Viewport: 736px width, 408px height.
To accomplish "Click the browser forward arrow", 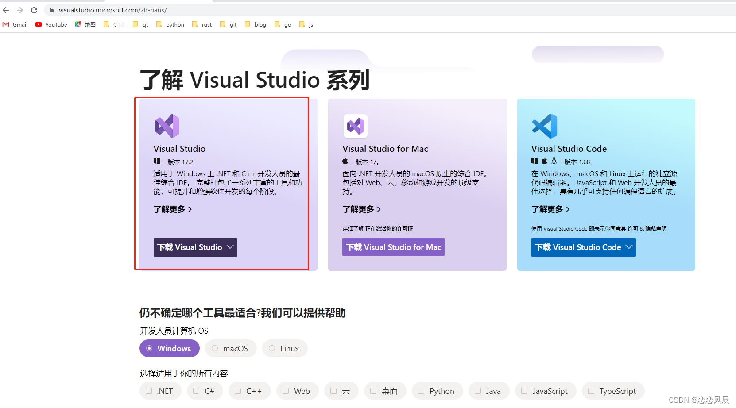I will (x=20, y=10).
